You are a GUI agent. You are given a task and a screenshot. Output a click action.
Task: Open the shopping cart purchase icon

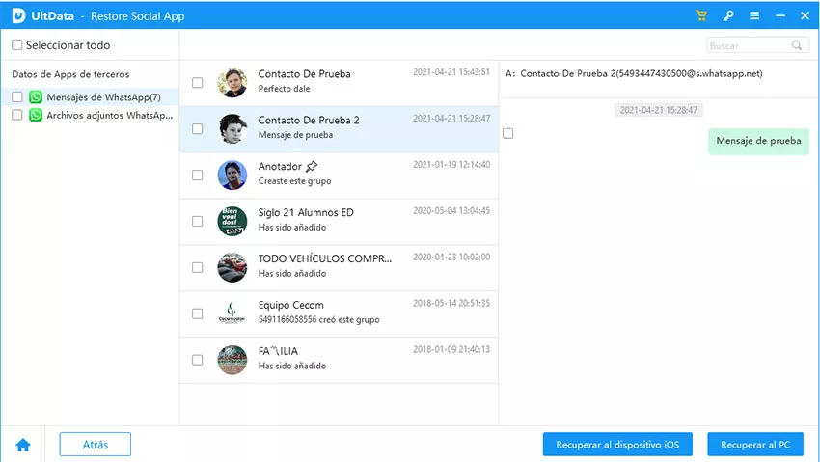tap(701, 15)
